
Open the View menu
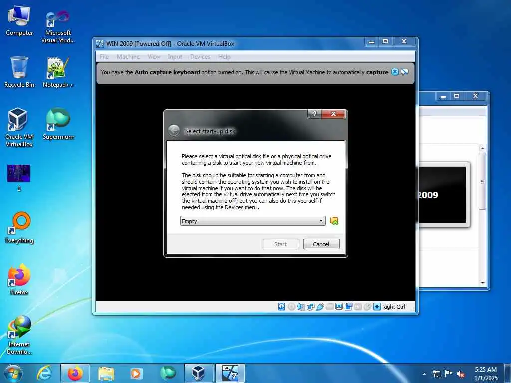[x=154, y=57]
